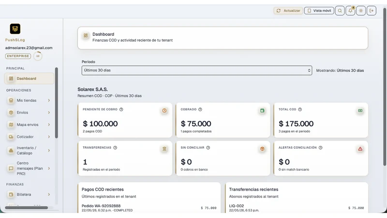Image resolution: width=387 pixels, height=218 pixels.
Task: Expand the Mapa envíos chevron
Action: click(x=49, y=125)
